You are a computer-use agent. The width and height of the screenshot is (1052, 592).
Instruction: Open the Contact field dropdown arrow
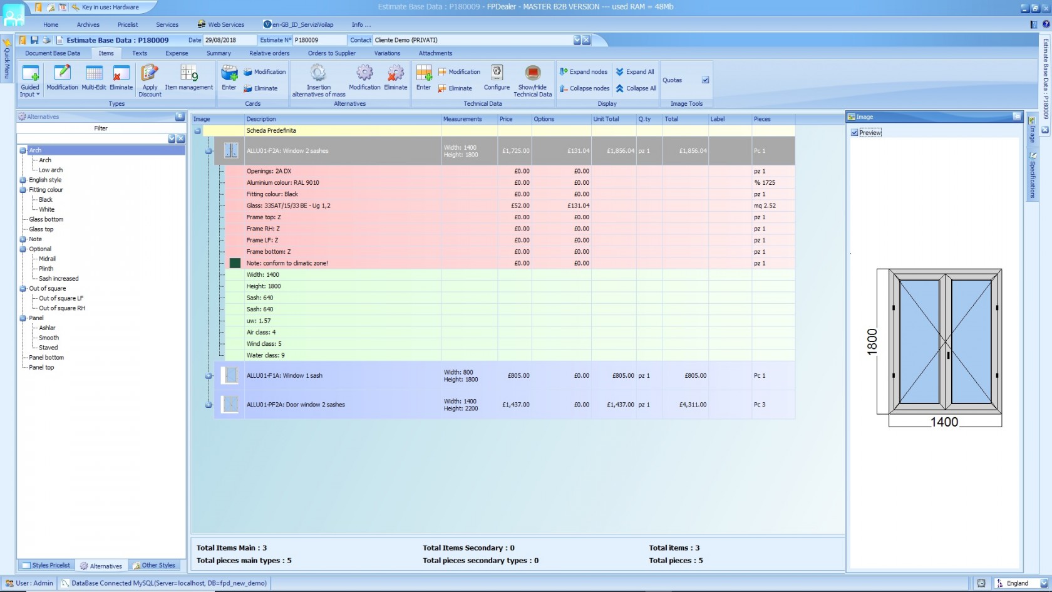click(x=576, y=39)
